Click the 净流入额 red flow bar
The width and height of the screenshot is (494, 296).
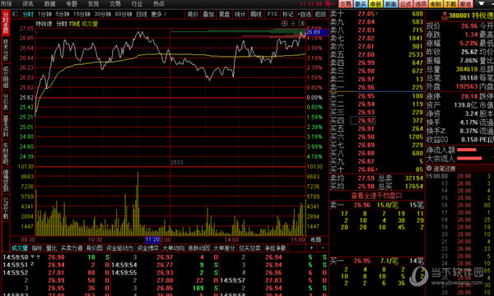coord(466,150)
